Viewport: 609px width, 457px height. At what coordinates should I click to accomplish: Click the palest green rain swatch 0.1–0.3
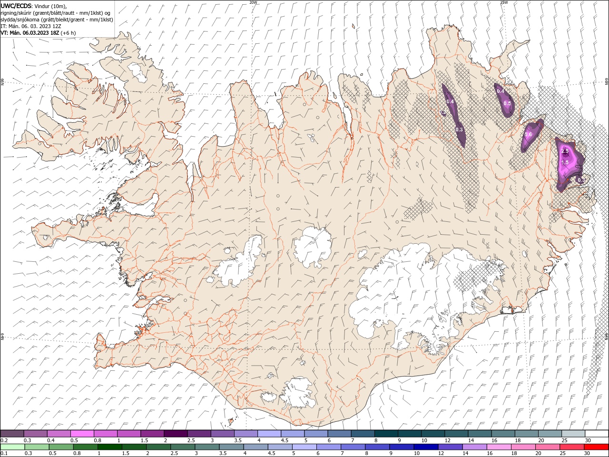[13, 447]
